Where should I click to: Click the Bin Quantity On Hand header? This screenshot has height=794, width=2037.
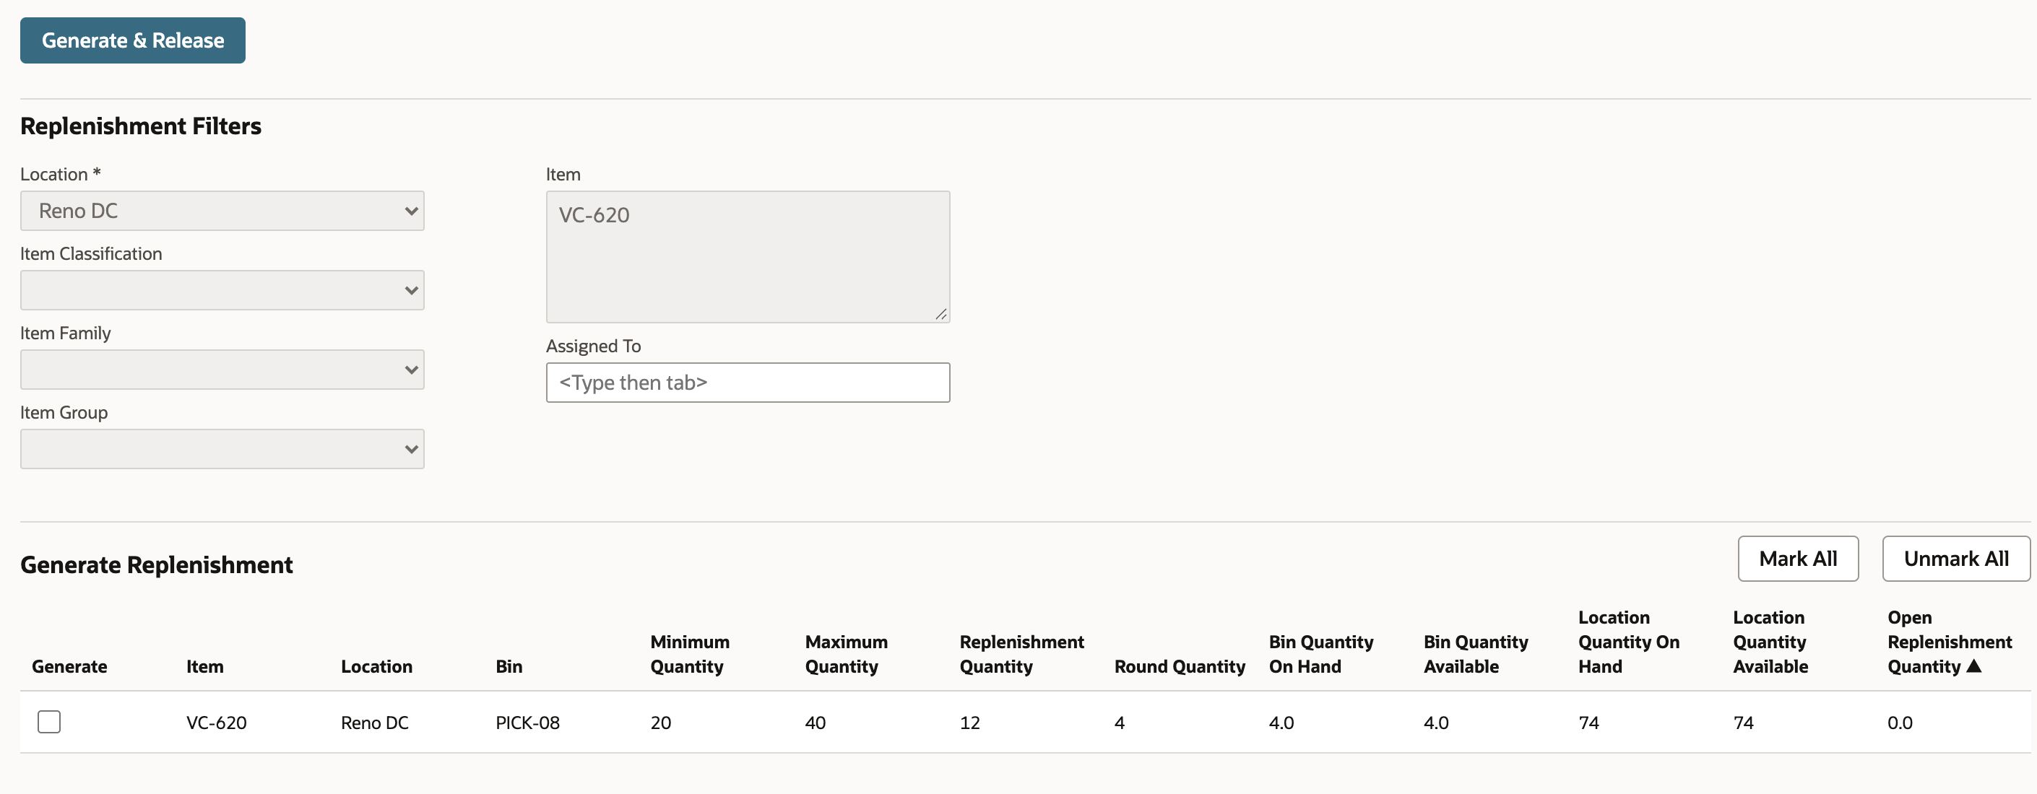pyautogui.click(x=1320, y=654)
